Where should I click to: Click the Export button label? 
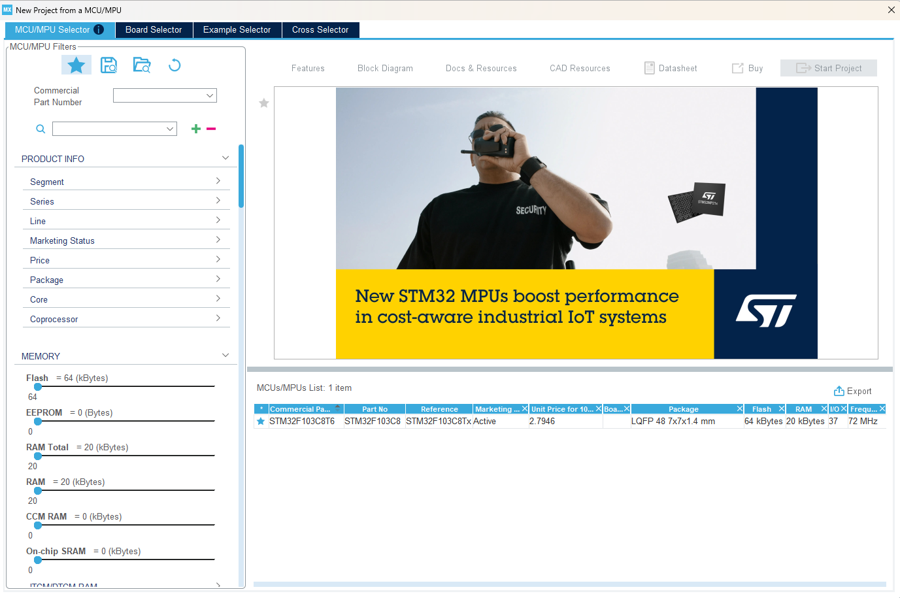859,391
